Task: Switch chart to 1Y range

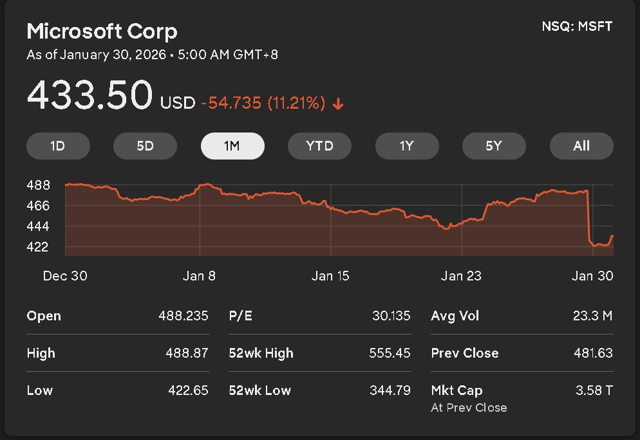Action: [406, 146]
